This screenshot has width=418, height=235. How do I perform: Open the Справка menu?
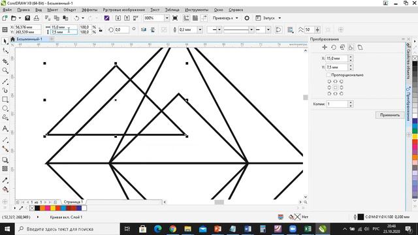(236, 10)
